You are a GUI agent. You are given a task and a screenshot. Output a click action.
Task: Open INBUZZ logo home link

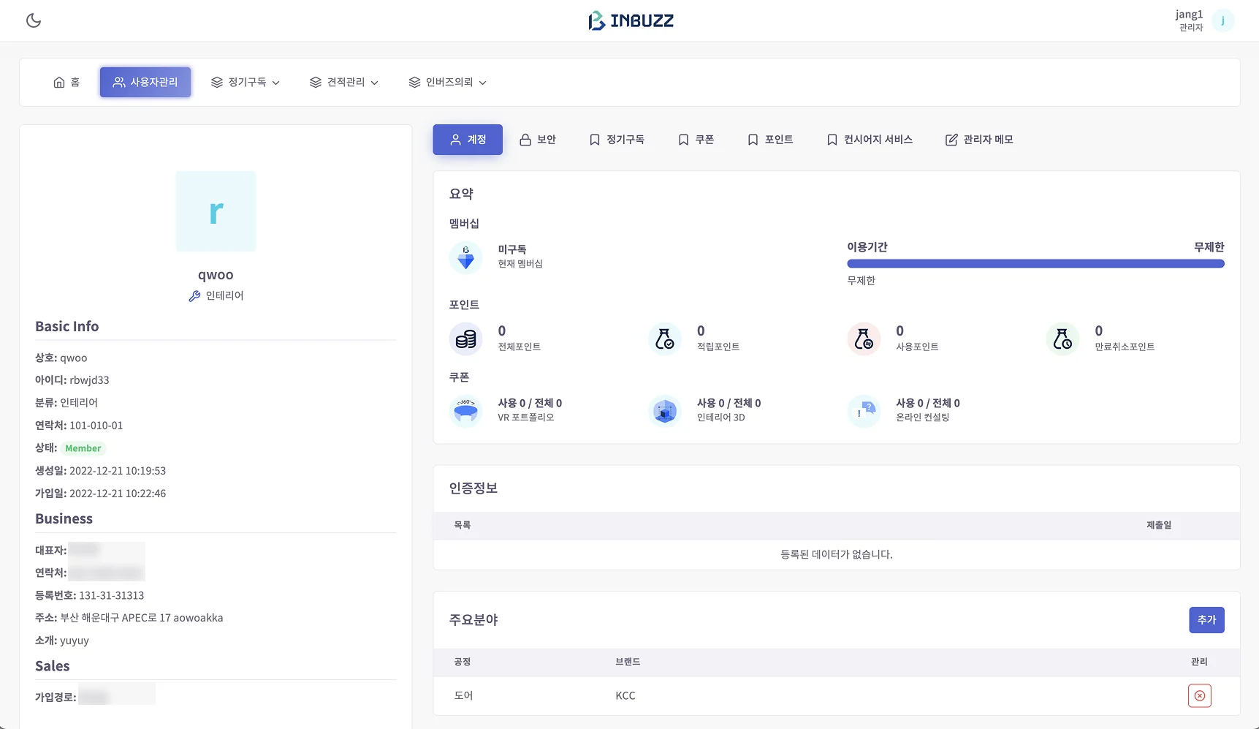pyautogui.click(x=631, y=20)
